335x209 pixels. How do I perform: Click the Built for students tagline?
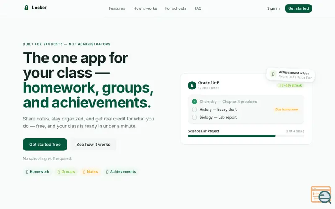tap(67, 44)
